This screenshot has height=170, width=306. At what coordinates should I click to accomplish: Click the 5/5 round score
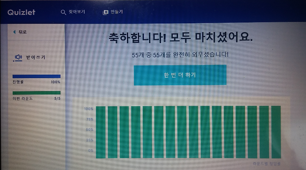pyautogui.click(x=57, y=98)
